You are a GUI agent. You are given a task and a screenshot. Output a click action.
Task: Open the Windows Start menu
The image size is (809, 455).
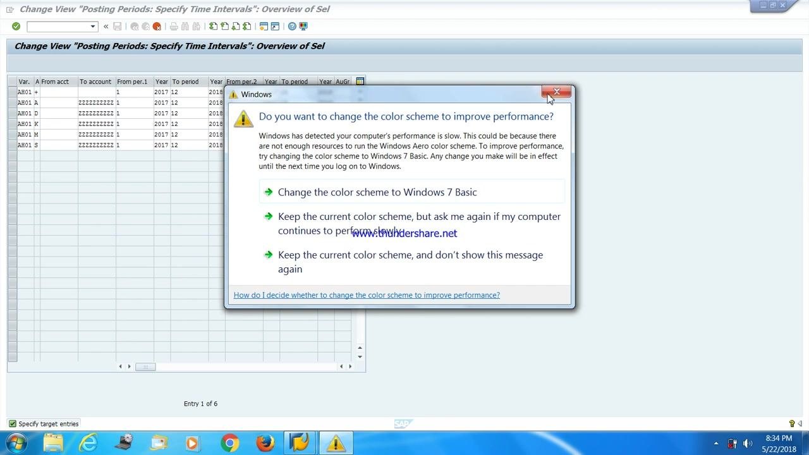click(x=16, y=442)
